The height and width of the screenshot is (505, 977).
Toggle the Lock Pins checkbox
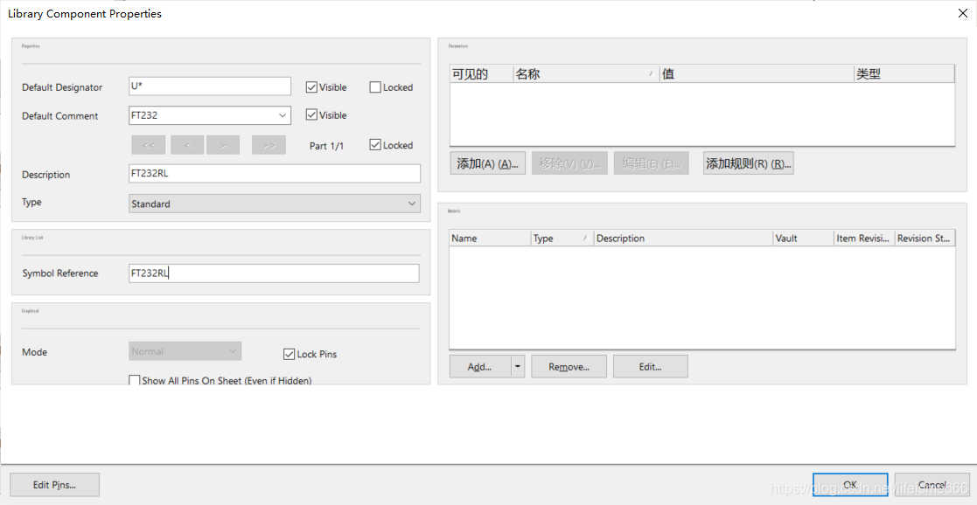pos(289,354)
